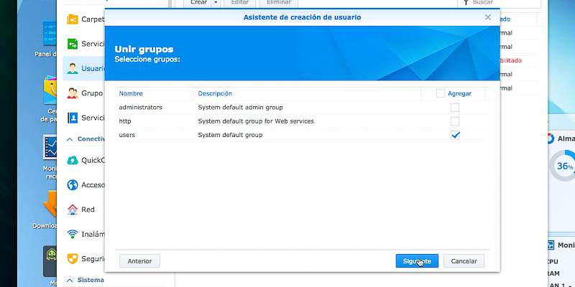575x287 pixels.
Task: Click the Buscar search field
Action: click(x=499, y=3)
